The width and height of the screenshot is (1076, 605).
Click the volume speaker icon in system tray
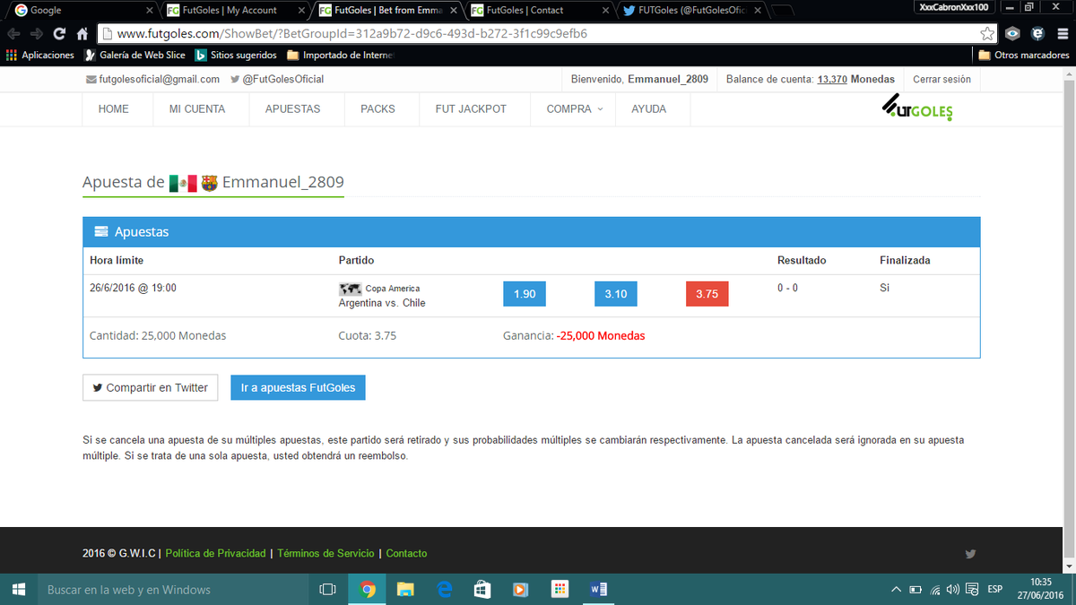(x=951, y=589)
